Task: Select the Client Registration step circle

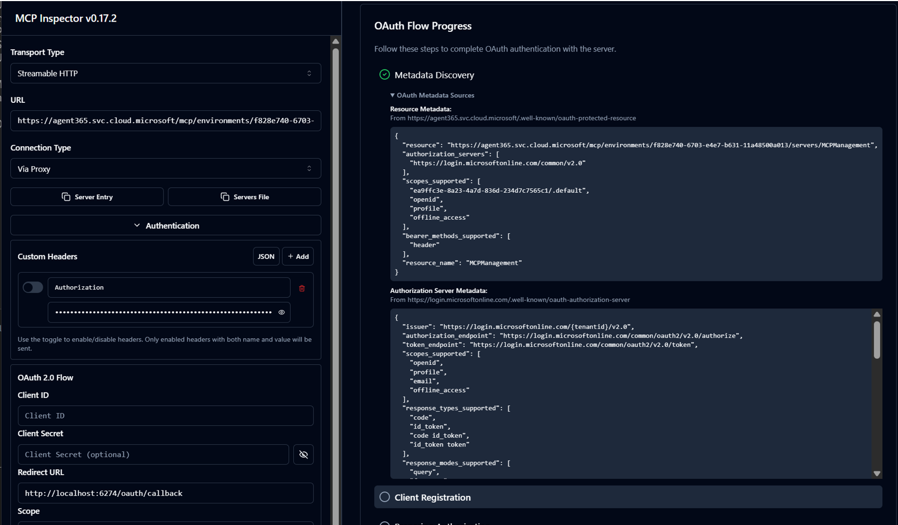Action: pyautogui.click(x=384, y=497)
